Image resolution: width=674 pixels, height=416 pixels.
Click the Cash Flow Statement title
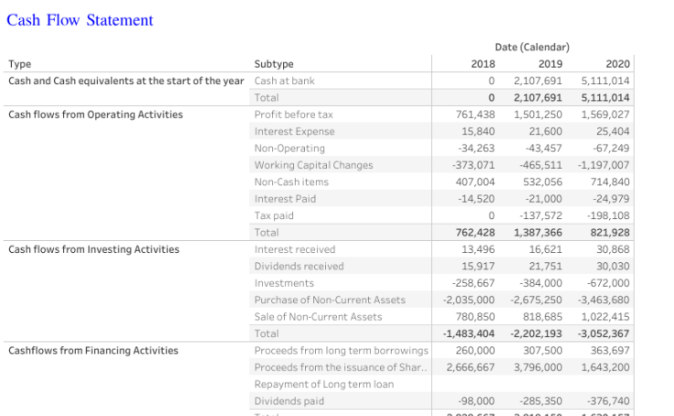[x=80, y=20]
